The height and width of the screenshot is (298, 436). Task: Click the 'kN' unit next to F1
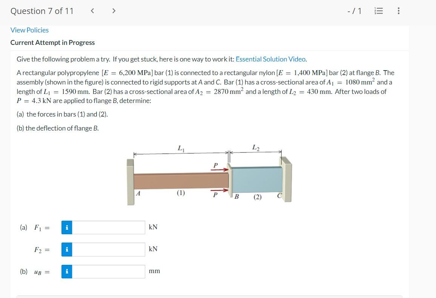(153, 227)
